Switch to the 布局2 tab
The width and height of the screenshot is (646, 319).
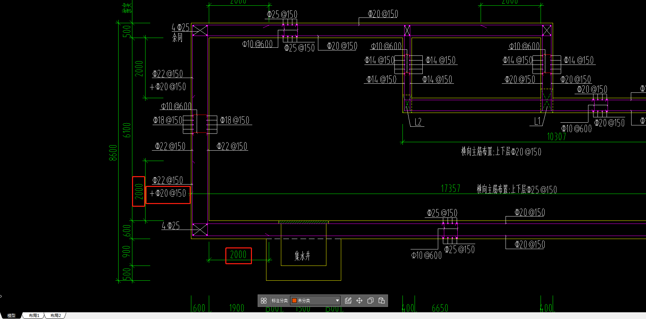coord(56,316)
